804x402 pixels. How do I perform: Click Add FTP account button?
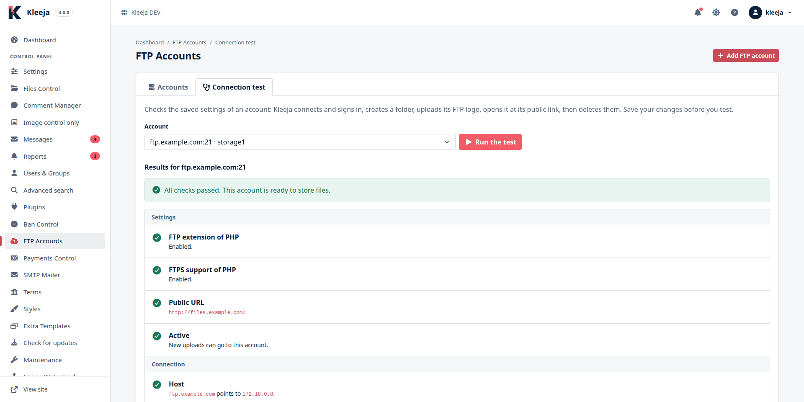[746, 56]
